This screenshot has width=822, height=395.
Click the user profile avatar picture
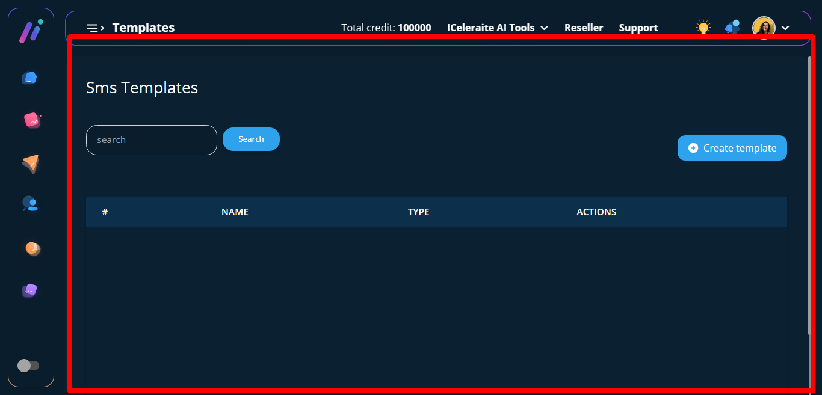click(x=764, y=28)
